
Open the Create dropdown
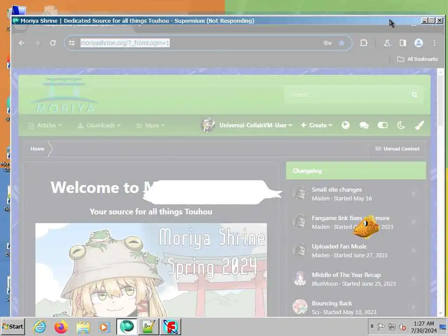click(317, 126)
